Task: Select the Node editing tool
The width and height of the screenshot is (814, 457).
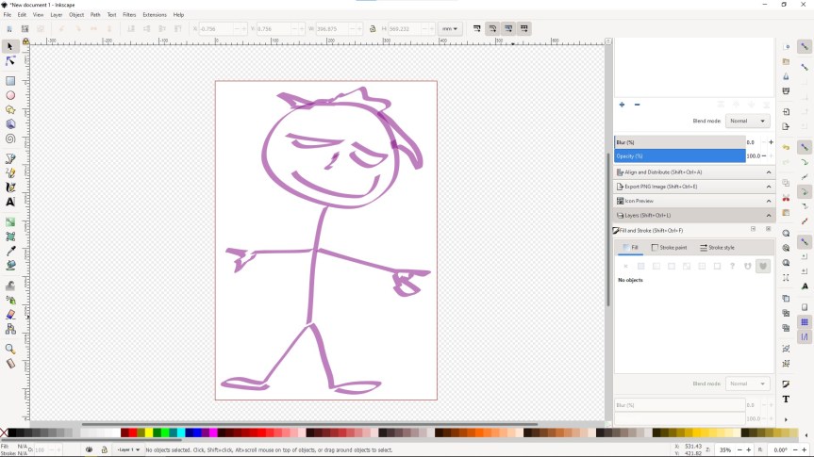Action: click(10, 61)
